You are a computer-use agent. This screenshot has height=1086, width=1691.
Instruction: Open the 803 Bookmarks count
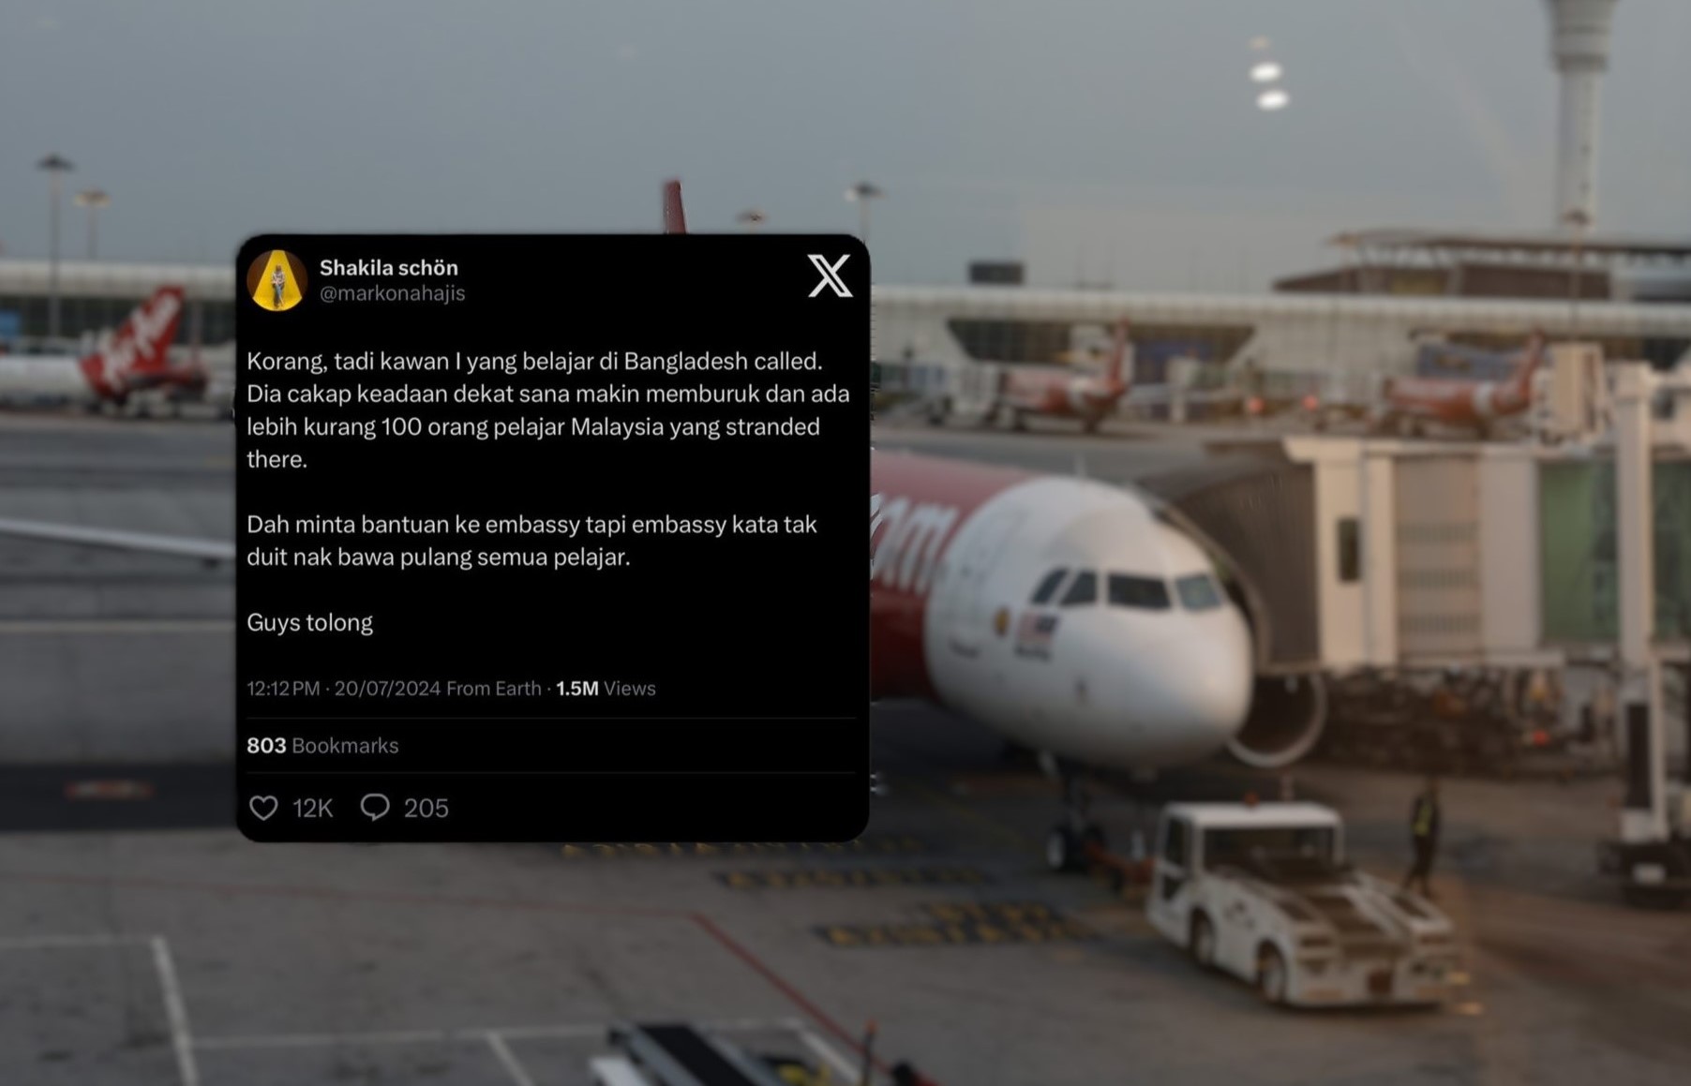(322, 745)
